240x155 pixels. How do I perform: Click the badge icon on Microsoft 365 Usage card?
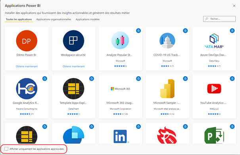tap(138, 78)
